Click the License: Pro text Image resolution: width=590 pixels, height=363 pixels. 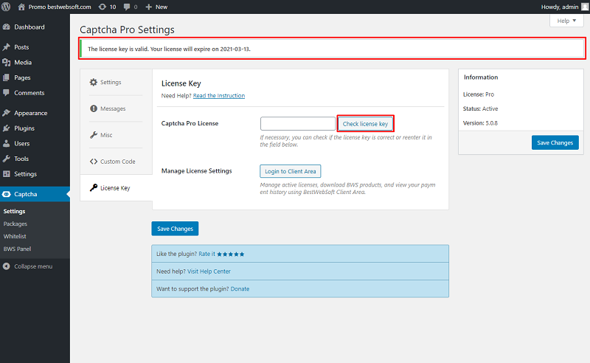[479, 94]
